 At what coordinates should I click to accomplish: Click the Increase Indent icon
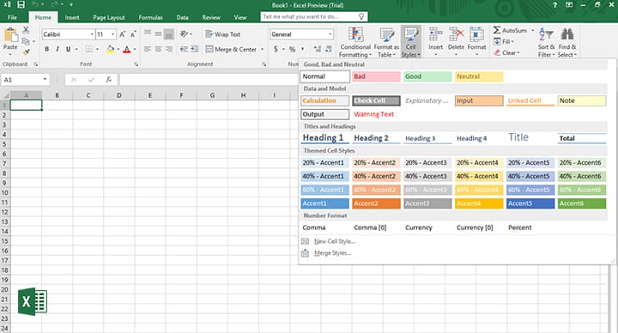click(x=195, y=49)
